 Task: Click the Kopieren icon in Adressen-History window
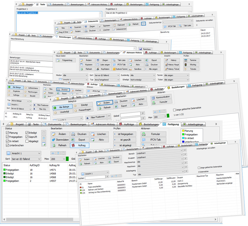coord(82,65)
